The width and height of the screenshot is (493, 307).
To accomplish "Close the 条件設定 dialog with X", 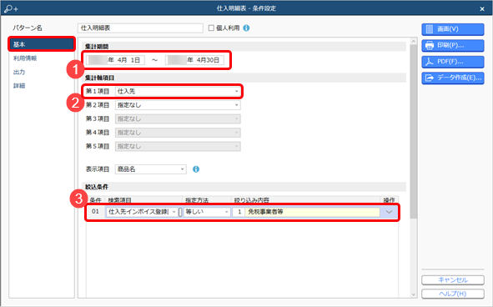I will tap(482, 9).
